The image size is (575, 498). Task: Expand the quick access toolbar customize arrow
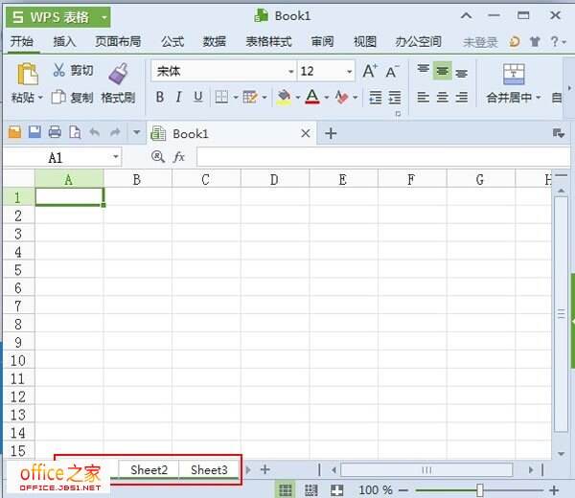click(x=136, y=132)
